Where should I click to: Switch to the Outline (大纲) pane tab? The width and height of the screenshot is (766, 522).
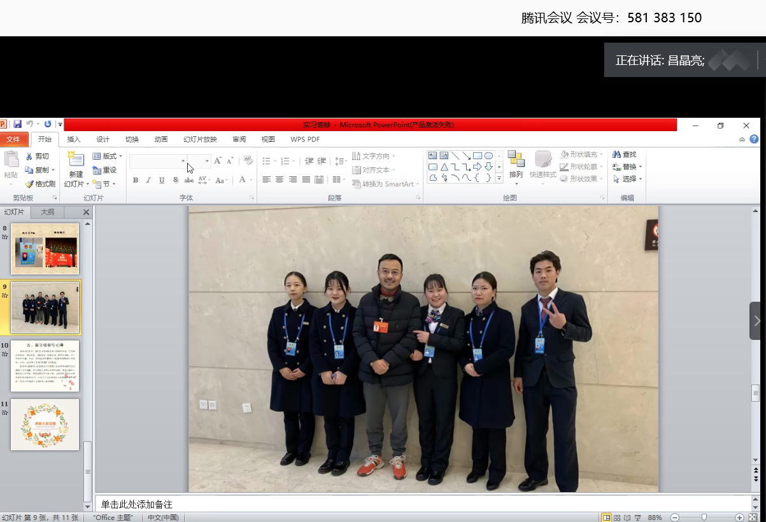(x=48, y=212)
